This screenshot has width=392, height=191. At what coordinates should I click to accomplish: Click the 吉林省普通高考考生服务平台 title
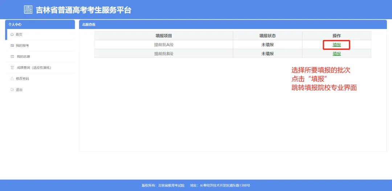[x=83, y=10]
